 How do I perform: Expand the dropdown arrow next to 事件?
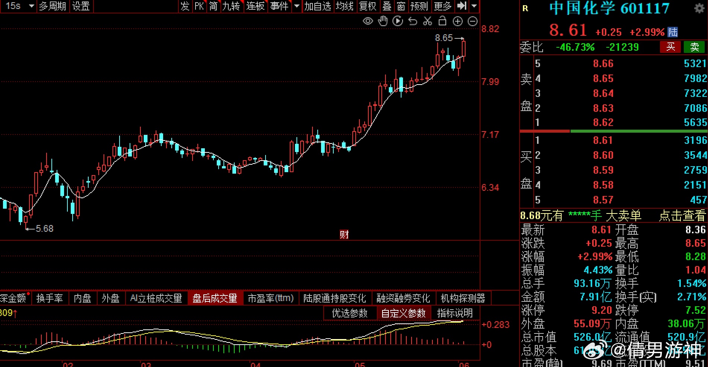click(x=296, y=6)
